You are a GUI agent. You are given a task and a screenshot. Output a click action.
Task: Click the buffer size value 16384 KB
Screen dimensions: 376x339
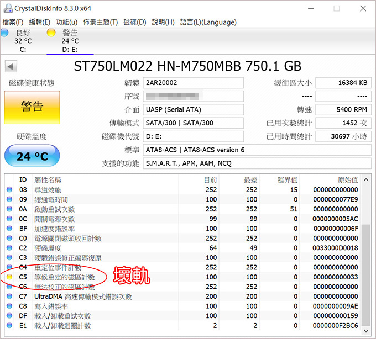[x=343, y=83]
